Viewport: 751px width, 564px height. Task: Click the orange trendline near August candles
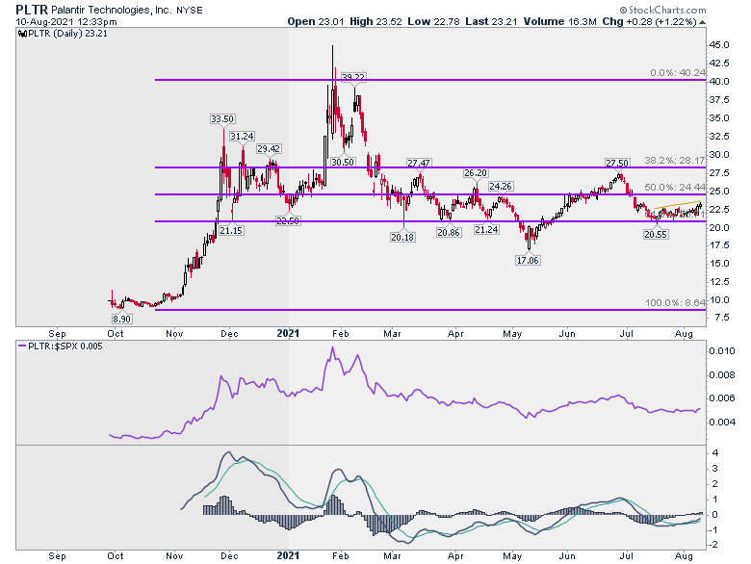tap(677, 204)
